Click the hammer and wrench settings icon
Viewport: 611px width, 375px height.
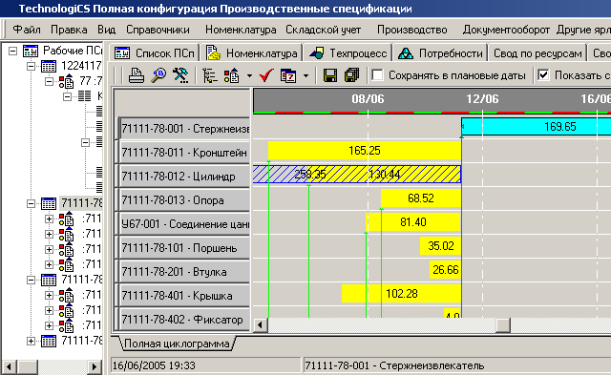coord(180,75)
